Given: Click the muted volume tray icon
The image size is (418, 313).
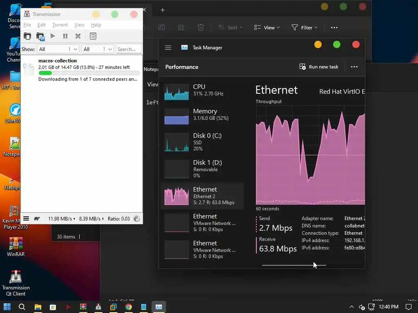Looking at the screenshot, I should click(362, 307).
